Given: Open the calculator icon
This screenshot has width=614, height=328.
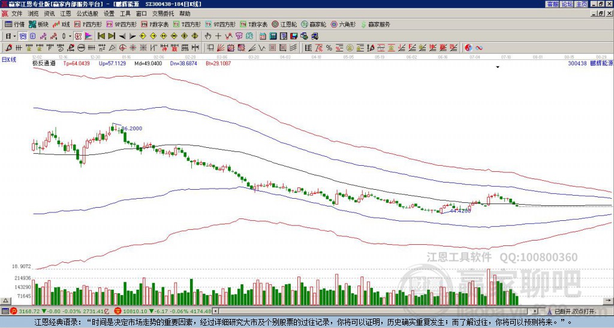Looking at the screenshot, I should pos(273,37).
